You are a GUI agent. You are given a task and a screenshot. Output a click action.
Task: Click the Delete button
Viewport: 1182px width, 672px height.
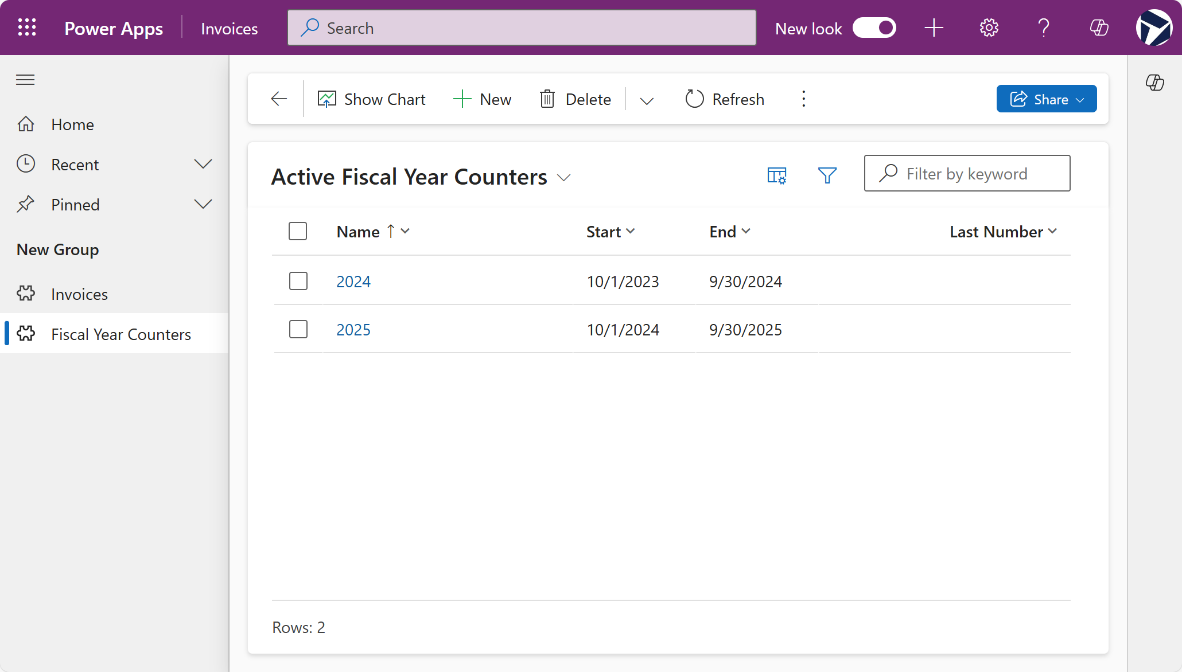pyautogui.click(x=576, y=99)
